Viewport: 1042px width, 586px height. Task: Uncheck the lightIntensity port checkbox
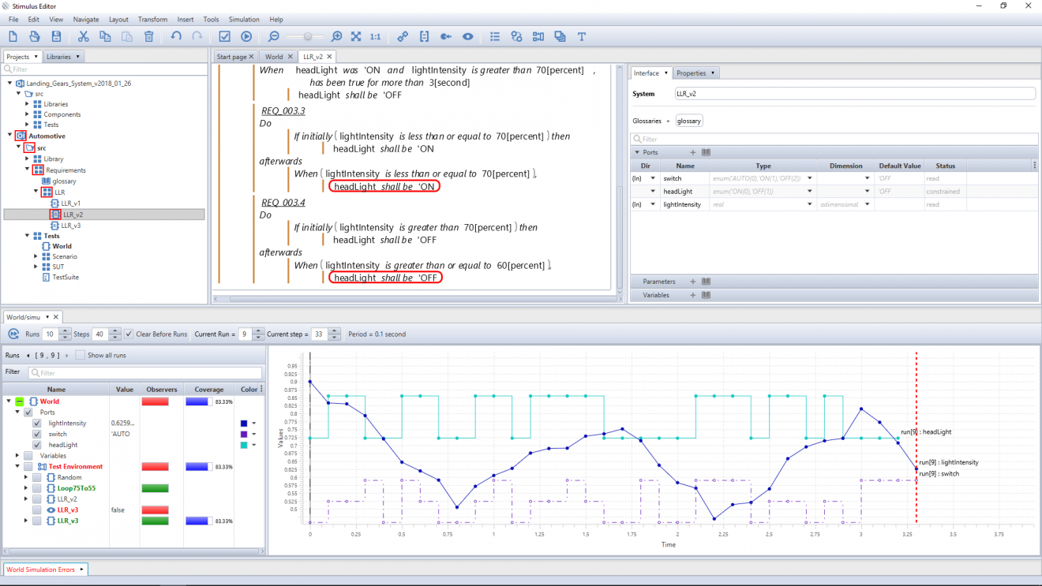point(37,424)
